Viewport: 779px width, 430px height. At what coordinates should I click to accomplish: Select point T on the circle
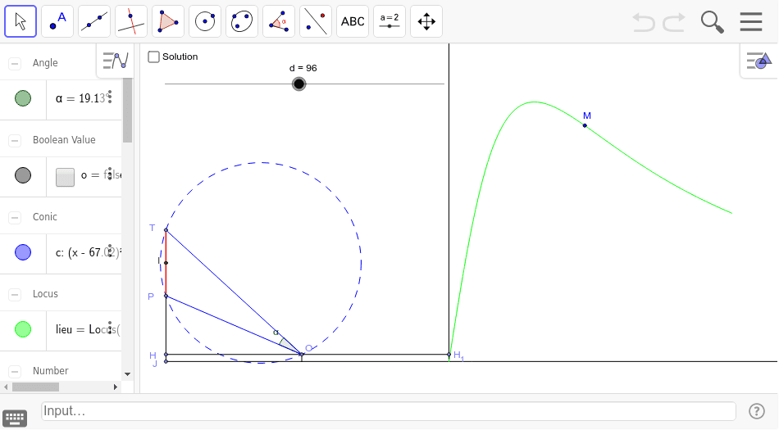click(166, 230)
